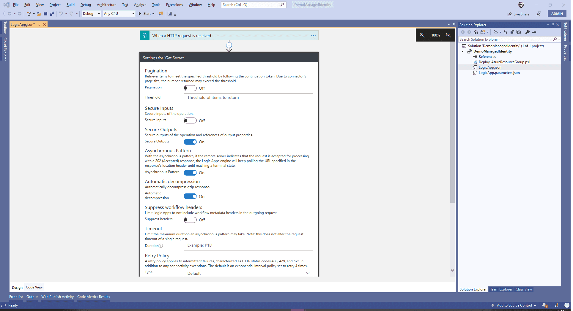Click the New Project toolbar icon
The height and width of the screenshot is (311, 573).
[29, 14]
